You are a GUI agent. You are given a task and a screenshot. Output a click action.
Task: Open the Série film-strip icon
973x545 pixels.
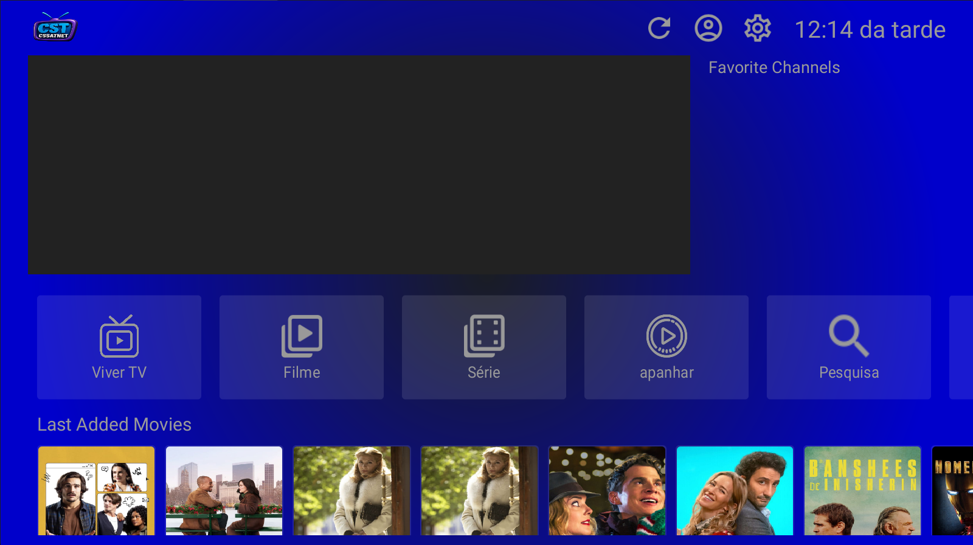pos(484,336)
